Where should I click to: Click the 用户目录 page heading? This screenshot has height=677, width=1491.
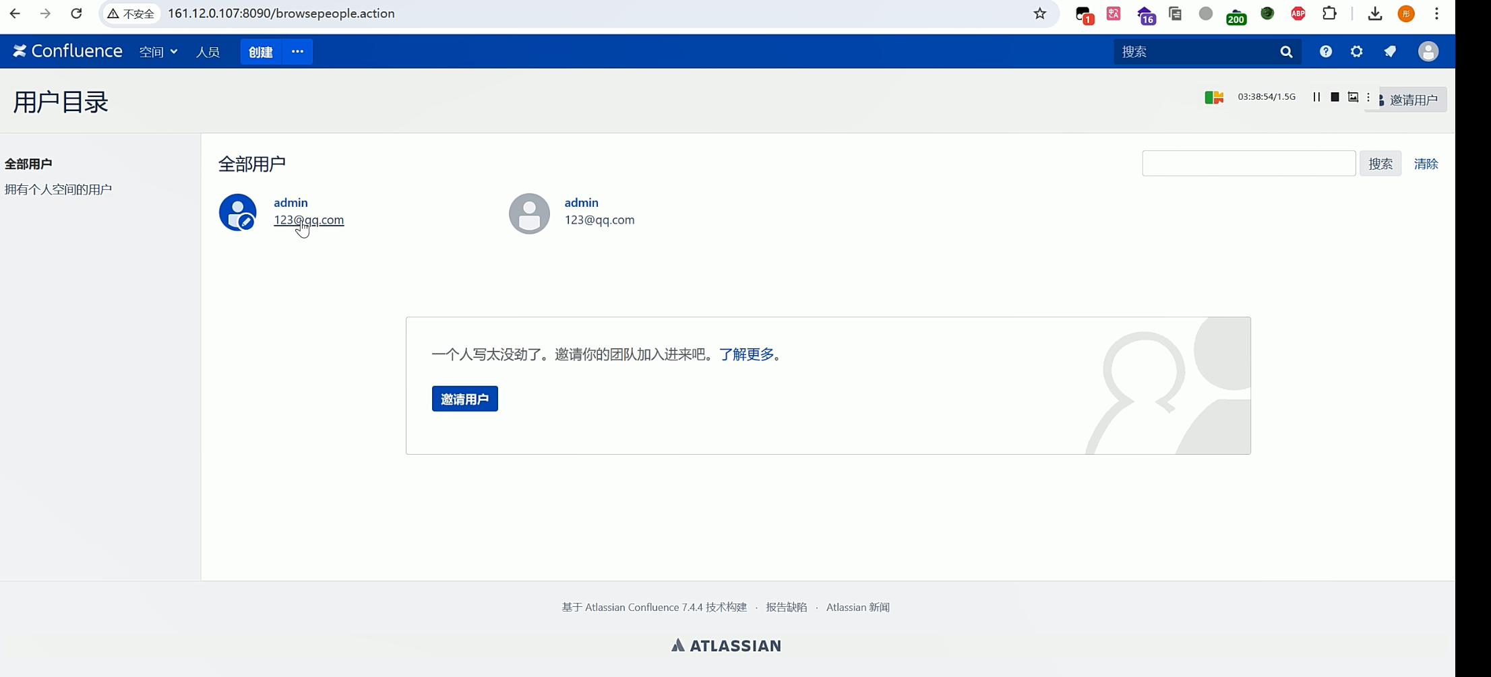point(61,102)
